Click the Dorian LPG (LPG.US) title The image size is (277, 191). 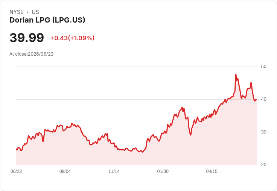point(47,20)
